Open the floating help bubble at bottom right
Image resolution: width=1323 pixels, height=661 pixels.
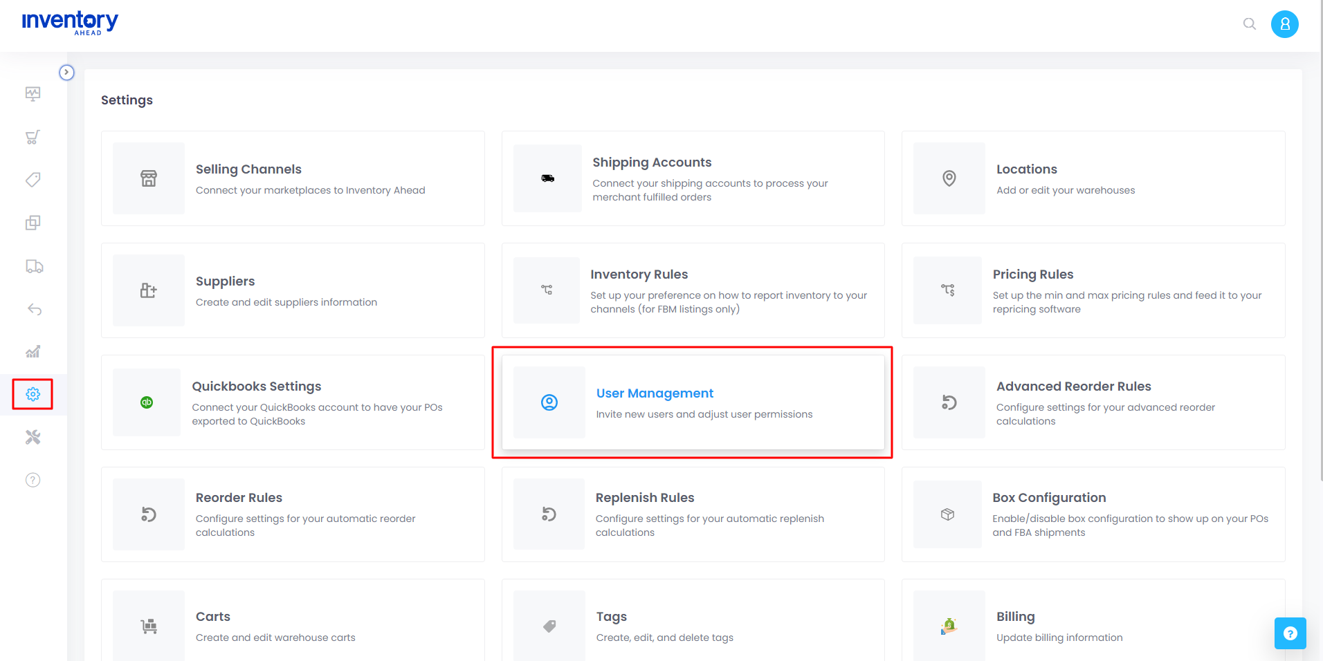pyautogui.click(x=1290, y=633)
